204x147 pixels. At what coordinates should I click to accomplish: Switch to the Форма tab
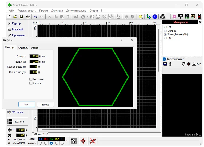34,48
